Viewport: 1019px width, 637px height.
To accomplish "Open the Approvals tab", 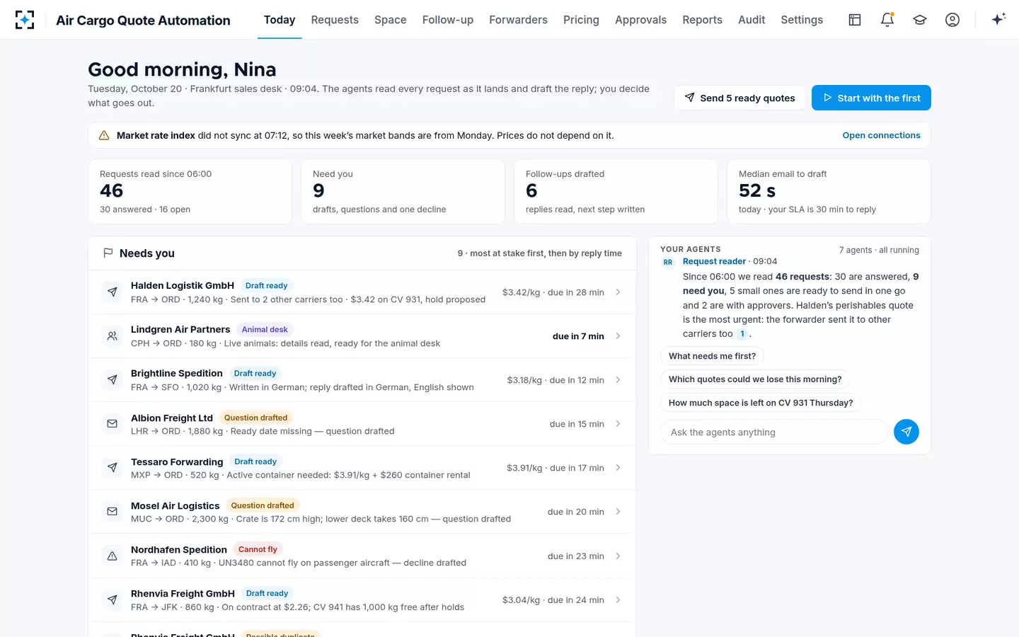I will (x=640, y=20).
